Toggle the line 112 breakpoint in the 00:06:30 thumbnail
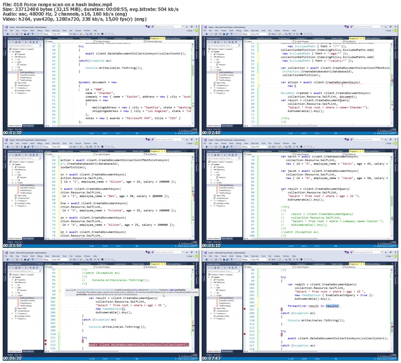 click(45, 341)
